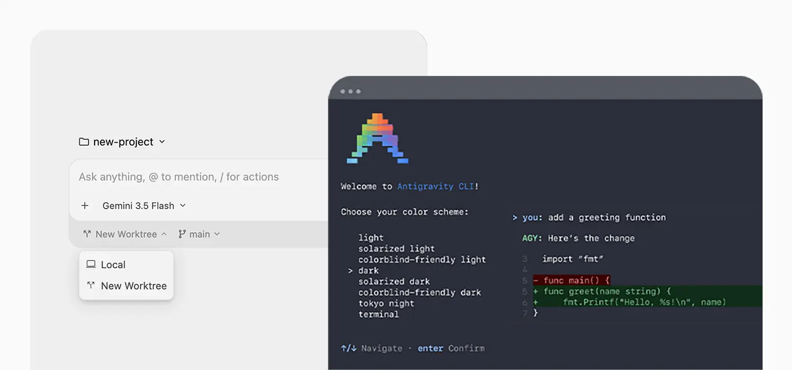Screen dimensions: 792x370
Task: Collapse the New Worktree dropdown button
Action: (x=125, y=234)
